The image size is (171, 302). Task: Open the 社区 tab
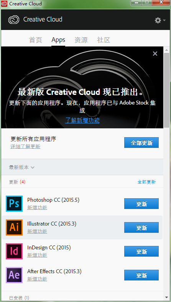[x=104, y=40]
